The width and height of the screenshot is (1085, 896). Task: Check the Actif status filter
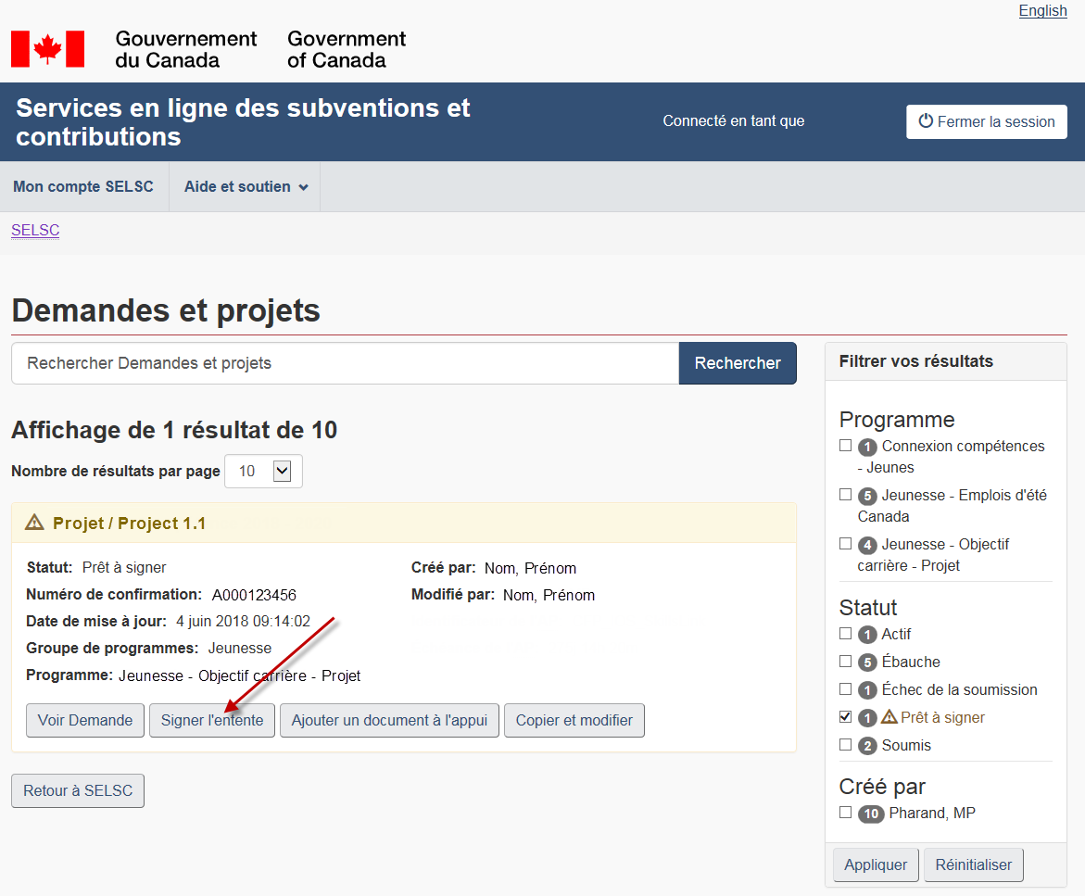coord(845,634)
